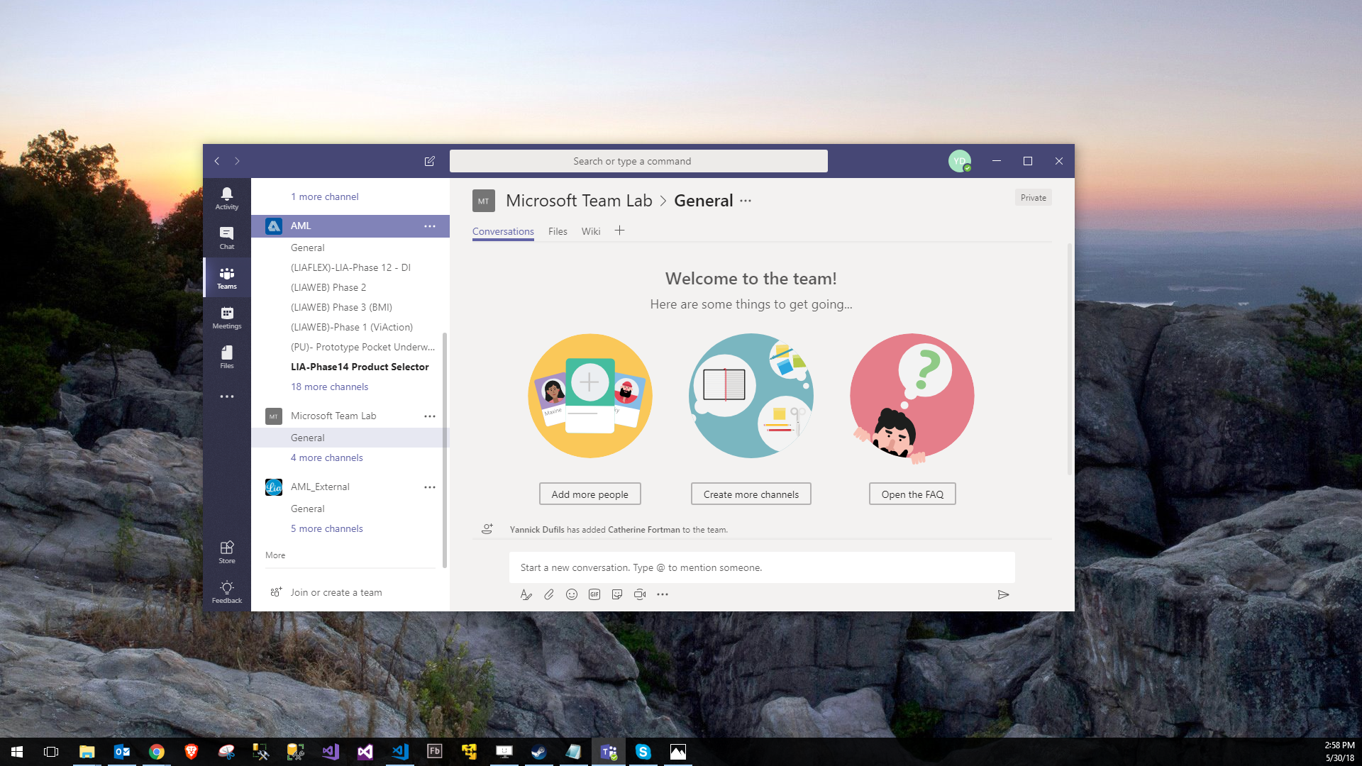Viewport: 1362px width, 766px height.
Task: Click Add more people button
Action: [589, 494]
